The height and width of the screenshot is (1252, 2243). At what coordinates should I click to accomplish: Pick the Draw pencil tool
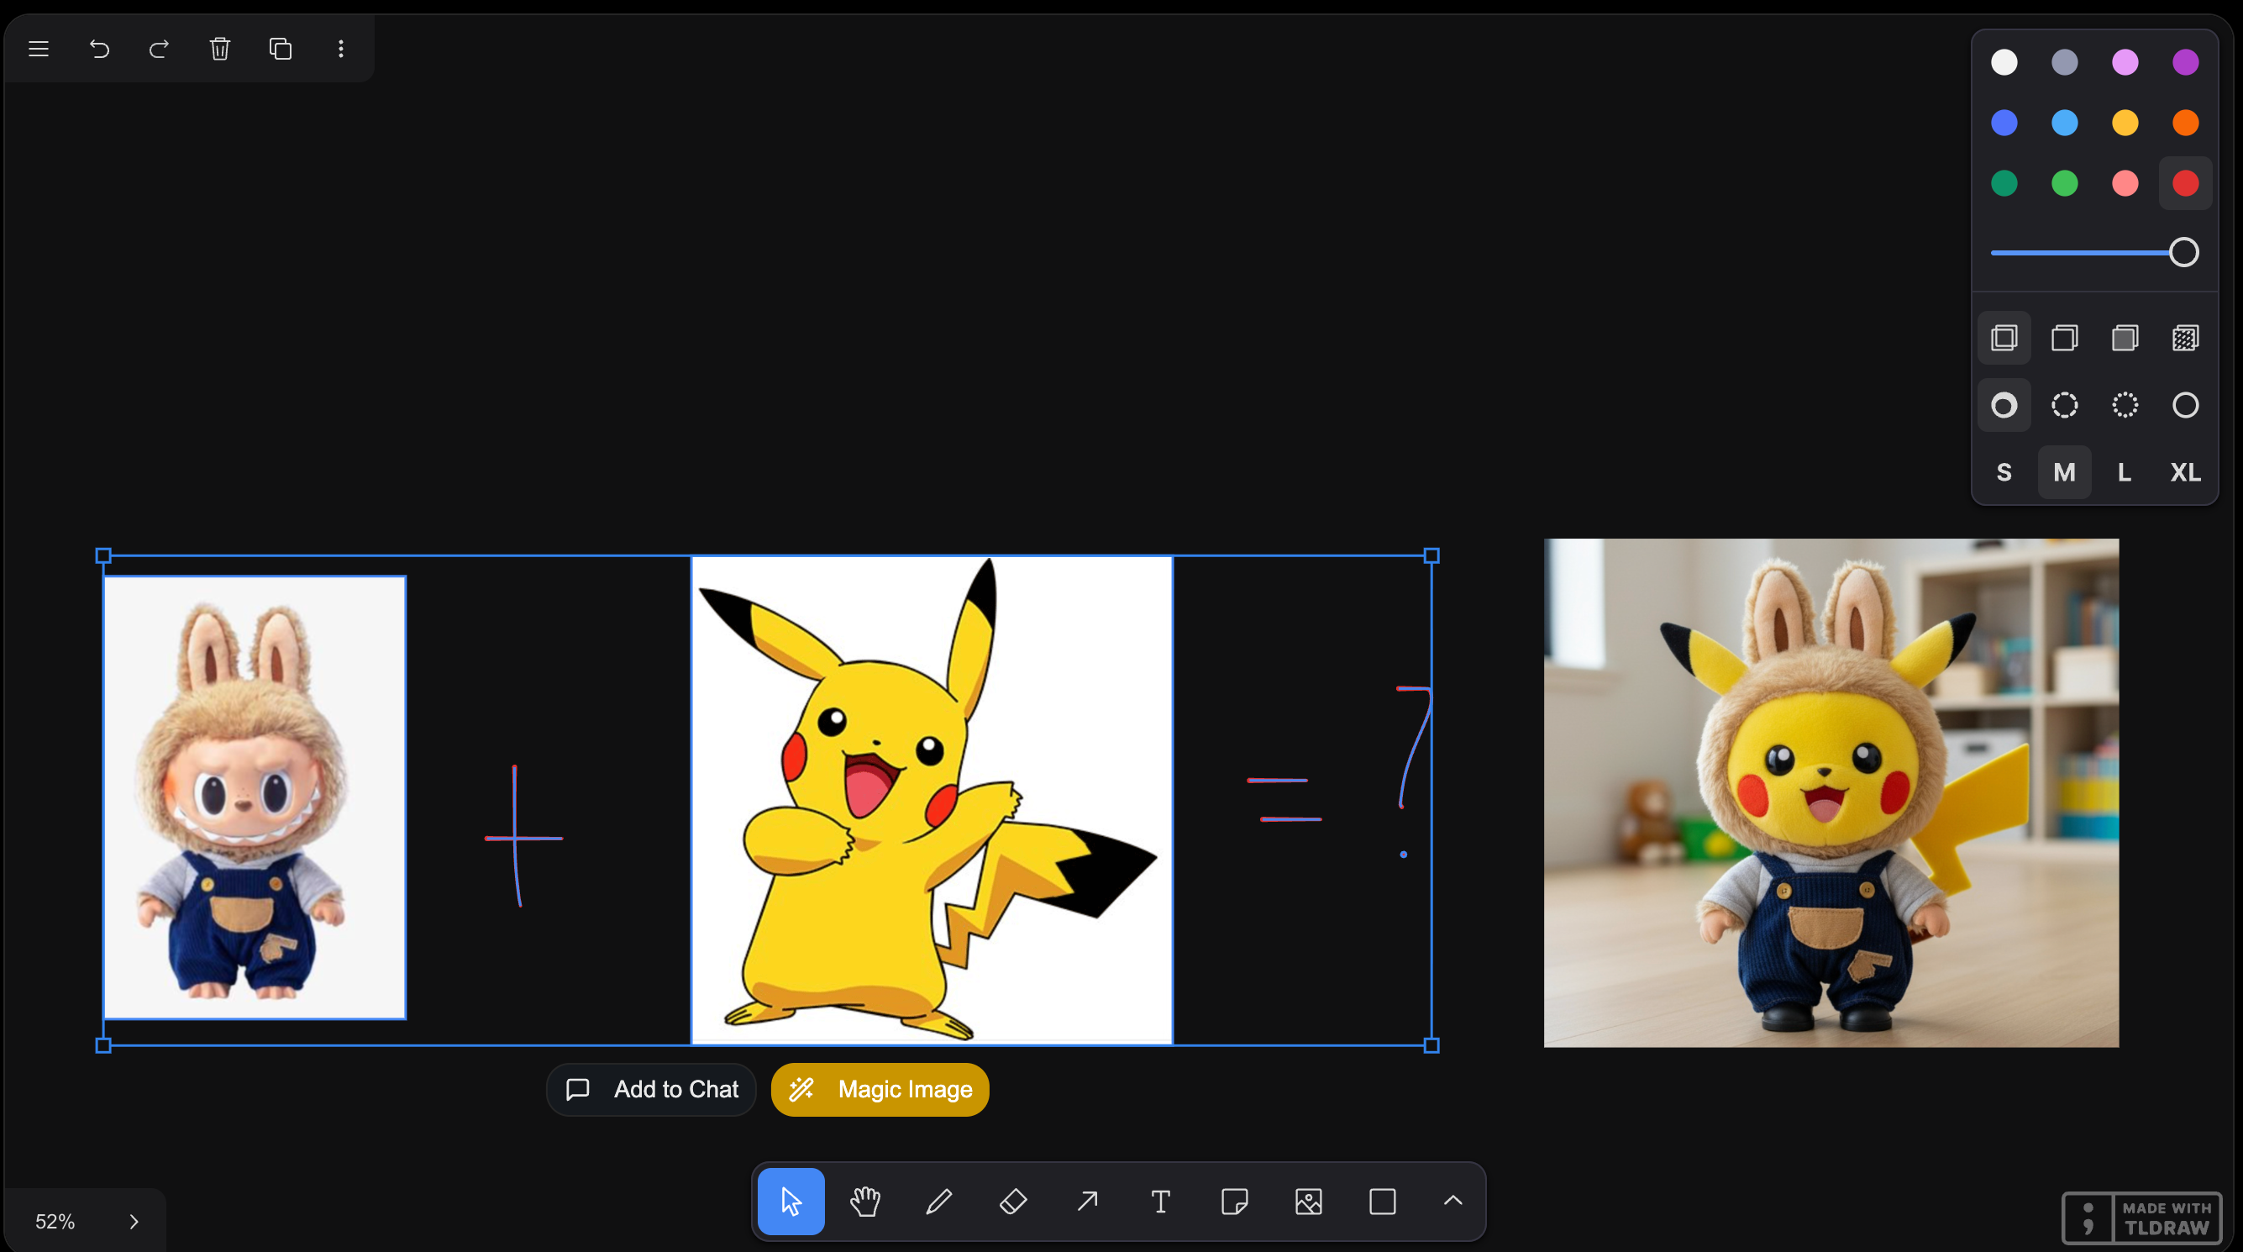938,1202
